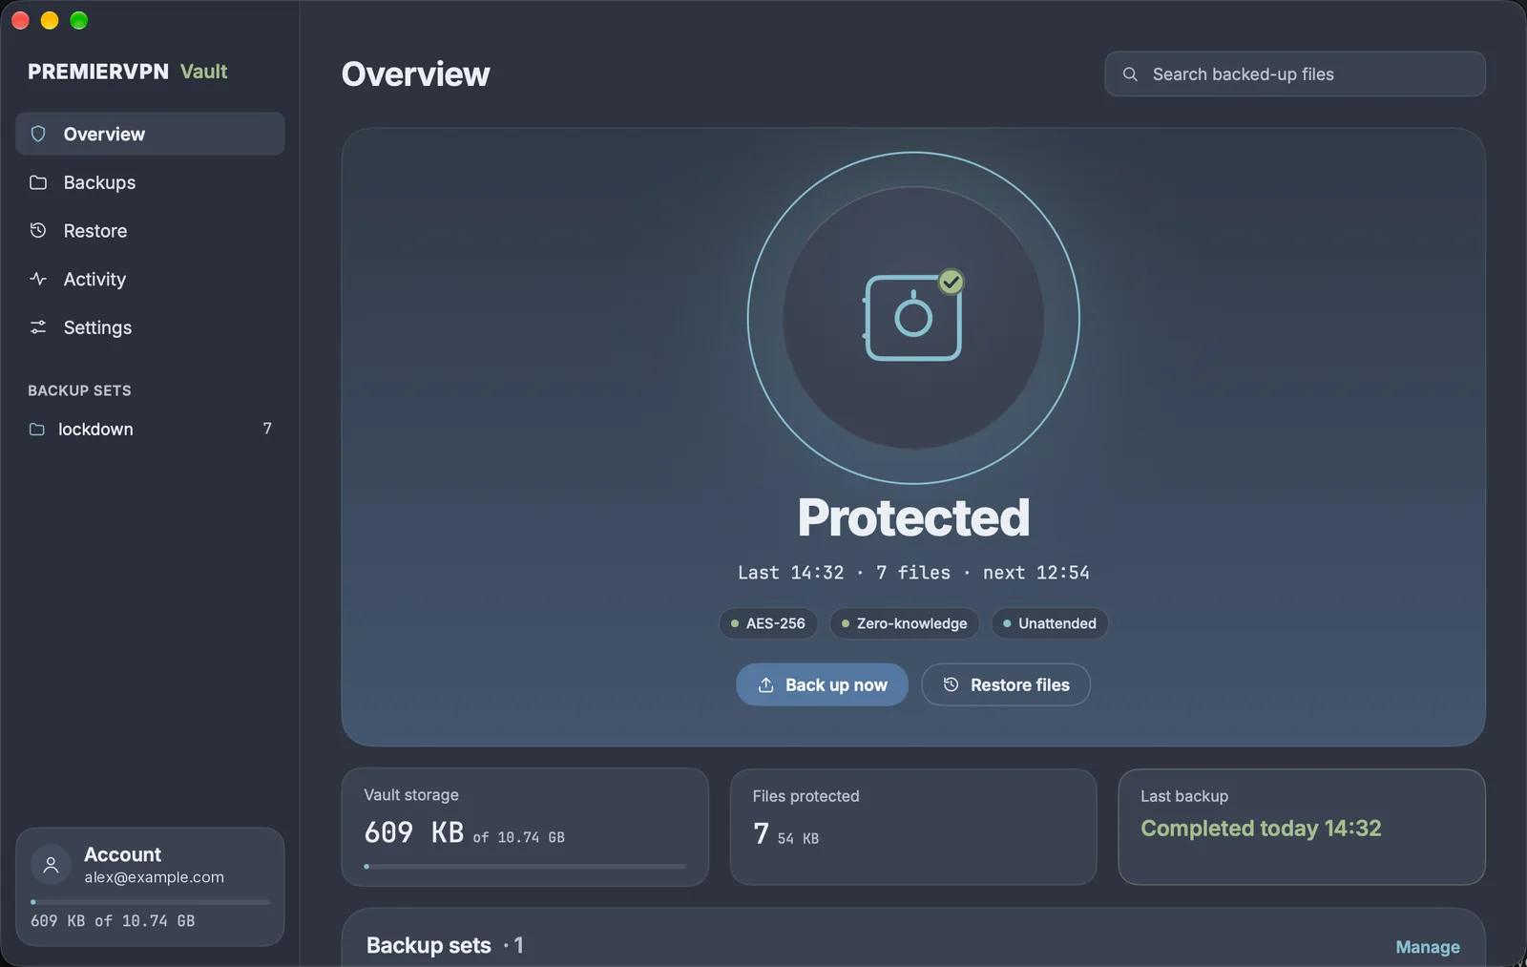Click the Activity pulse icon
Screen dimensions: 1527x967
38,279
